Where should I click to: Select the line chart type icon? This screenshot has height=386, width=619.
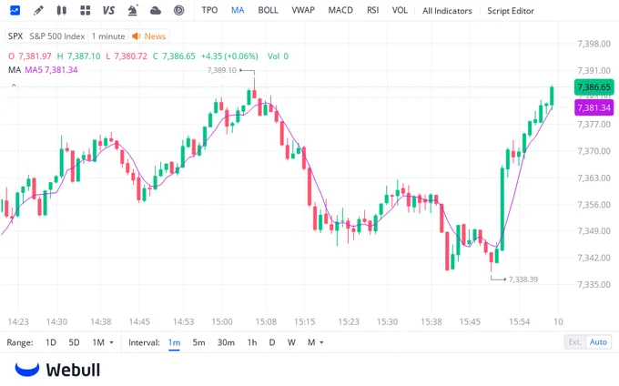15,10
